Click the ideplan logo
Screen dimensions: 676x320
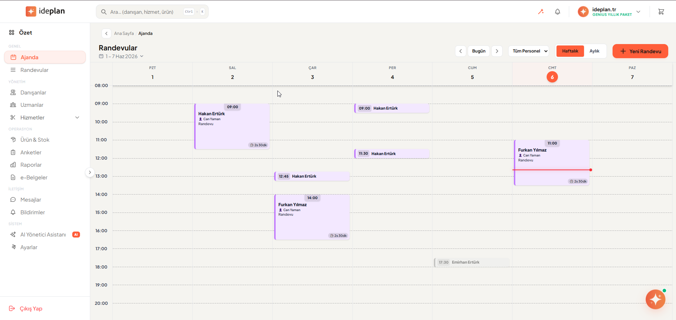tap(45, 11)
